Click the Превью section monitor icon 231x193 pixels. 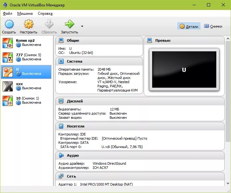(x=150, y=40)
